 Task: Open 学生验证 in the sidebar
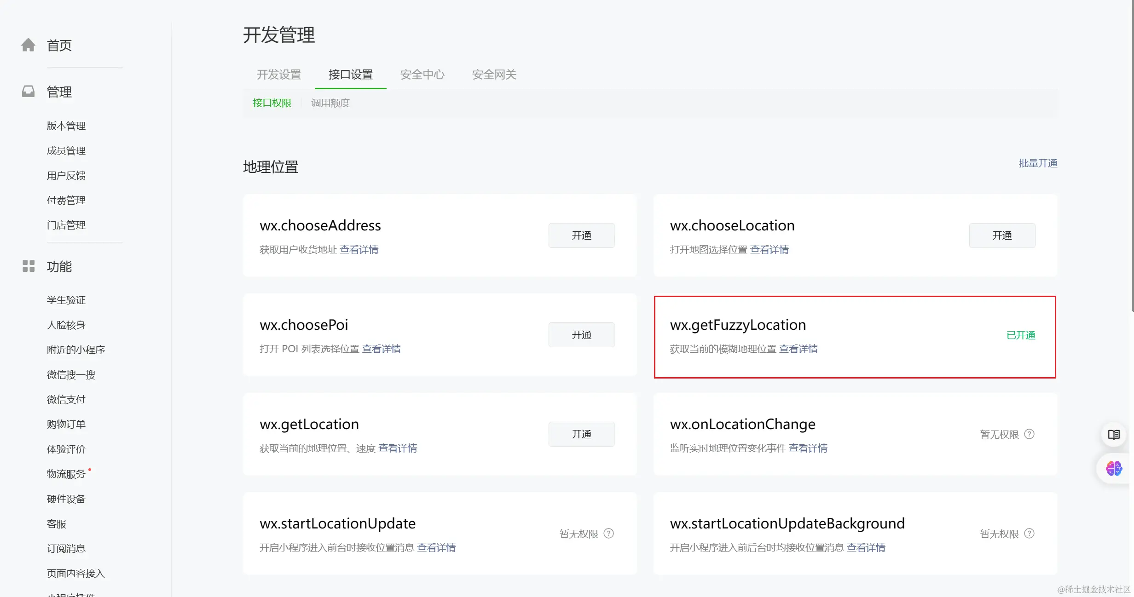point(66,300)
